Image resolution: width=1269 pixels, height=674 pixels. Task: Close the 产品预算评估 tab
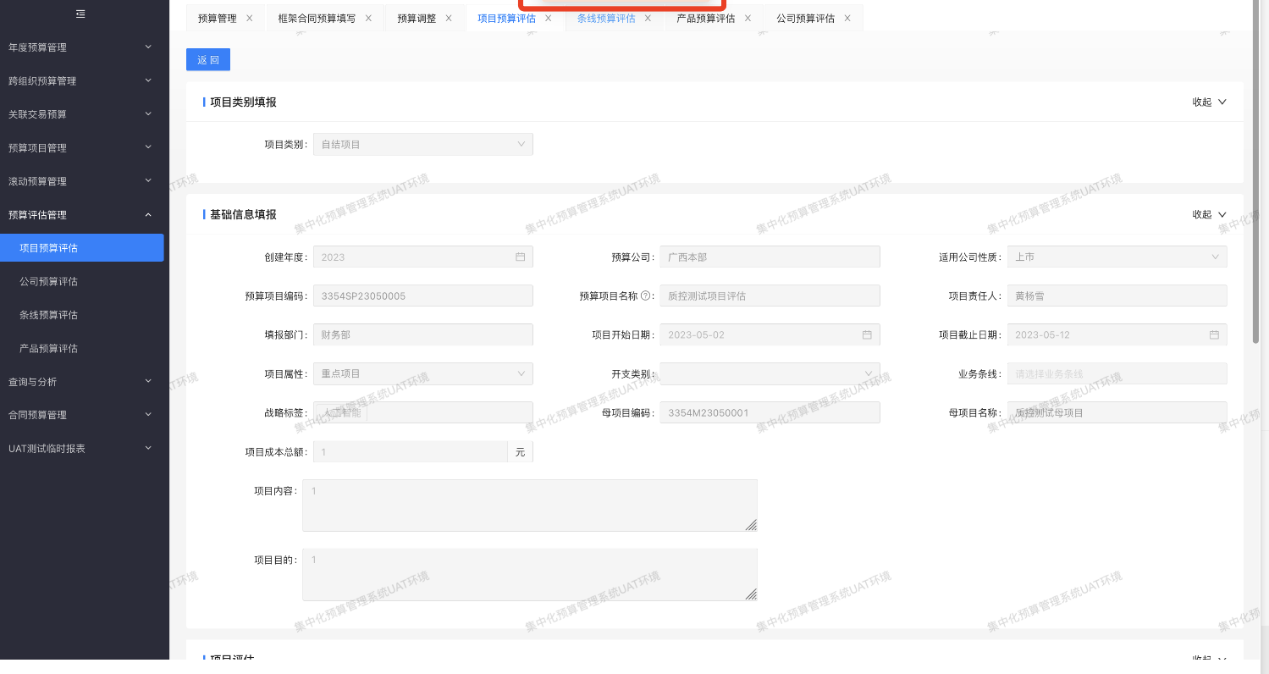(748, 18)
